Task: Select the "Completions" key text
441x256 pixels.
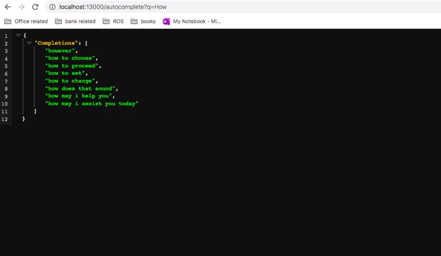Action: [x=56, y=43]
